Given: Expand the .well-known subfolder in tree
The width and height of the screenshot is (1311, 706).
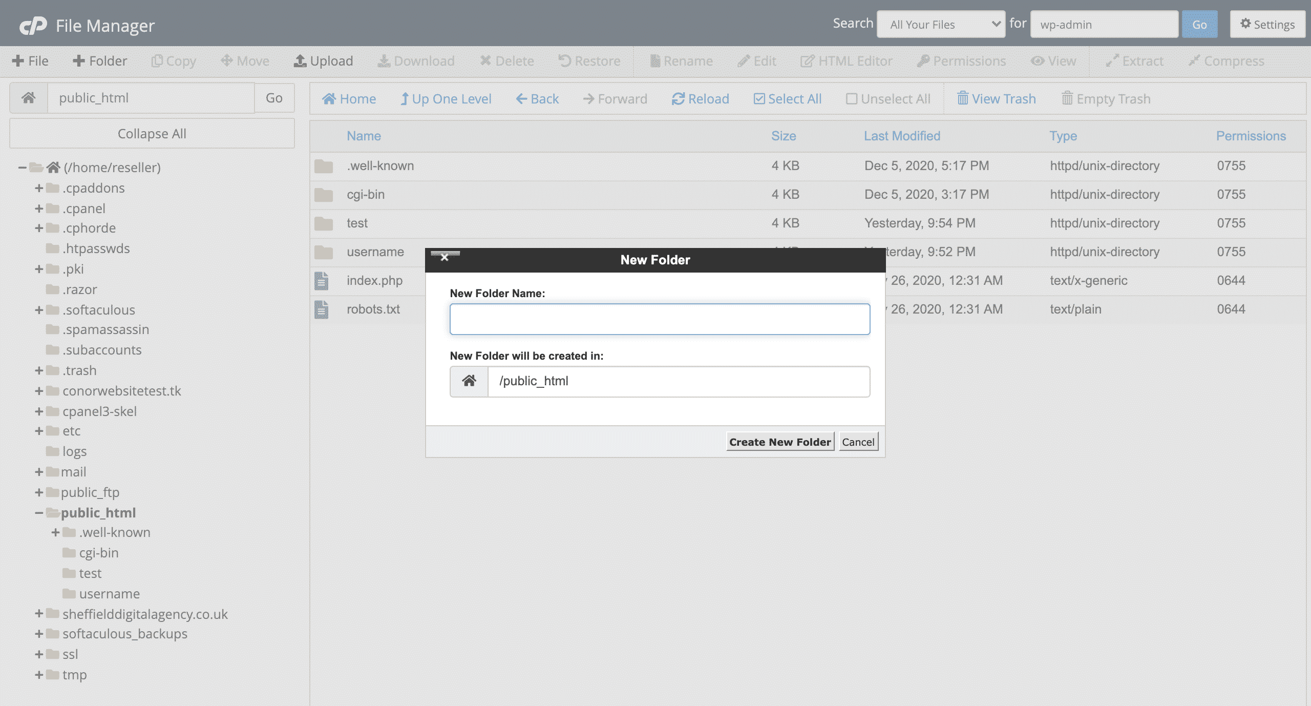Looking at the screenshot, I should click(x=56, y=532).
